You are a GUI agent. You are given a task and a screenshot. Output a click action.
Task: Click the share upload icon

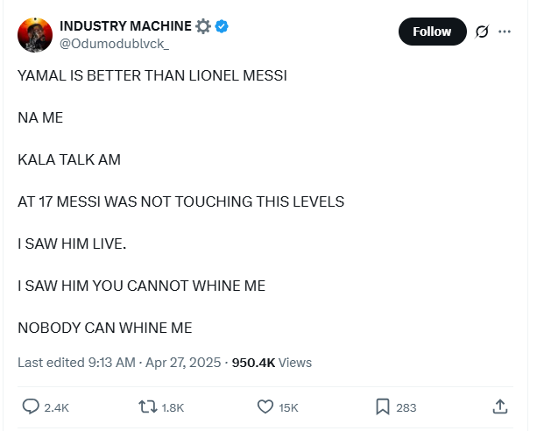pyautogui.click(x=500, y=406)
